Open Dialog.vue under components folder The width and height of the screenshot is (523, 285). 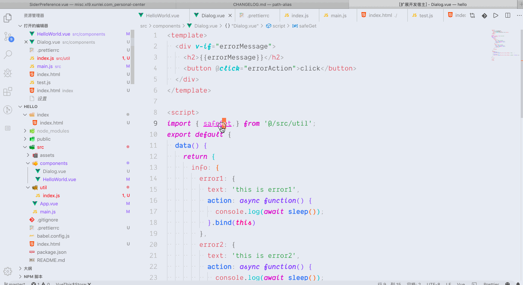54,171
